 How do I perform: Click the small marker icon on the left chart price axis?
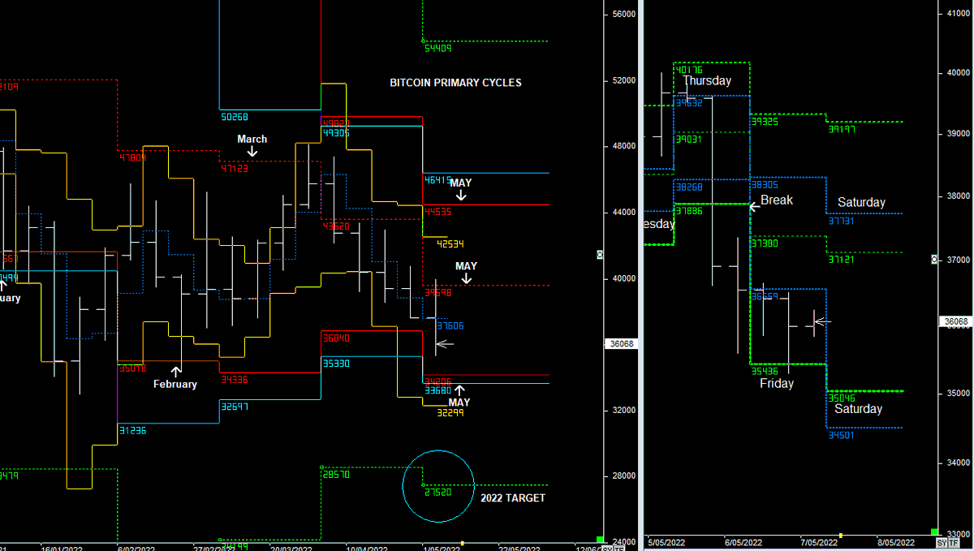pos(600,254)
